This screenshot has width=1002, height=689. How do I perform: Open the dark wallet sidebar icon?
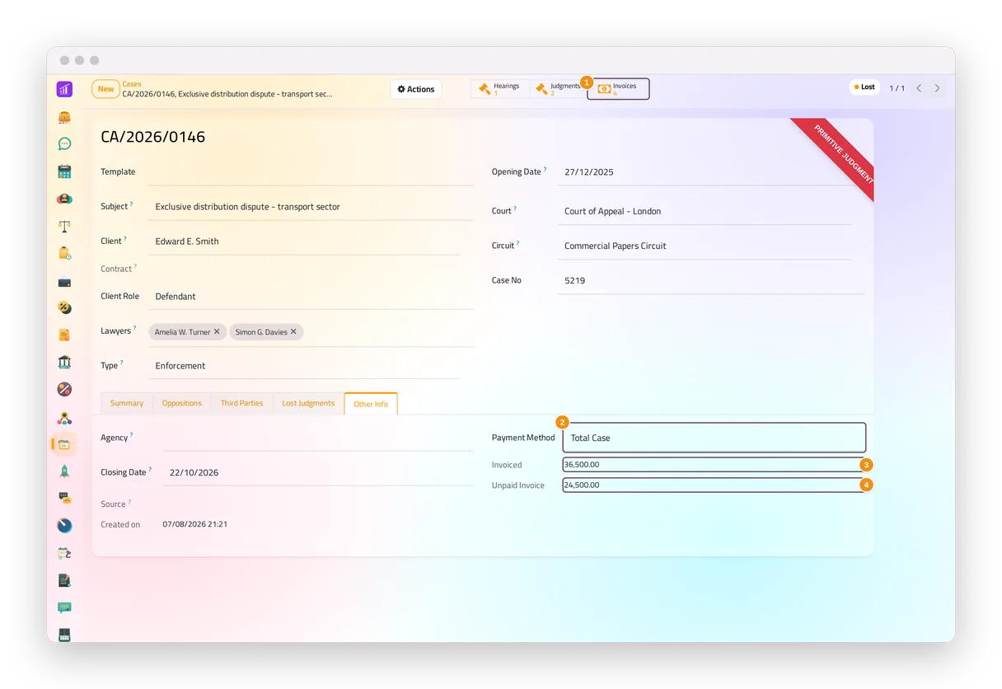(x=64, y=281)
